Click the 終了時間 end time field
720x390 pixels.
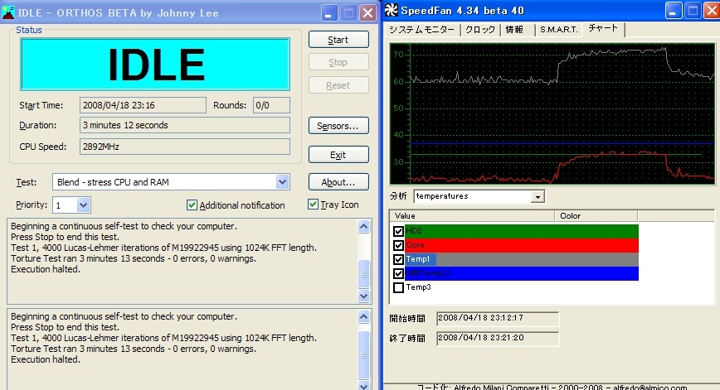click(x=498, y=338)
